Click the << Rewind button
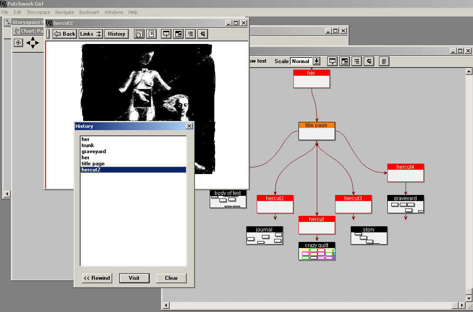Image resolution: width=473 pixels, height=312 pixels. (97, 278)
